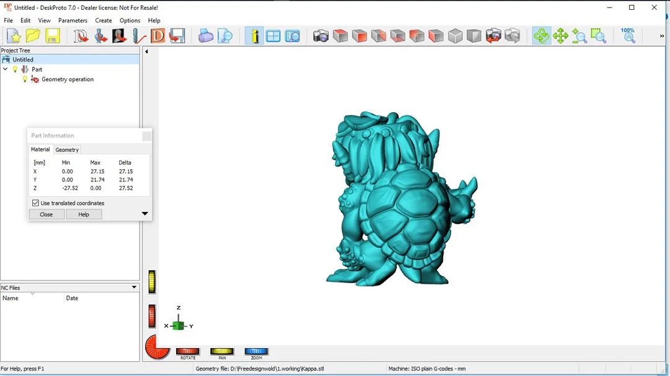Viewport: 670px width, 376px height.
Task: Open the toolbar overflow chevron
Action: pos(662,36)
